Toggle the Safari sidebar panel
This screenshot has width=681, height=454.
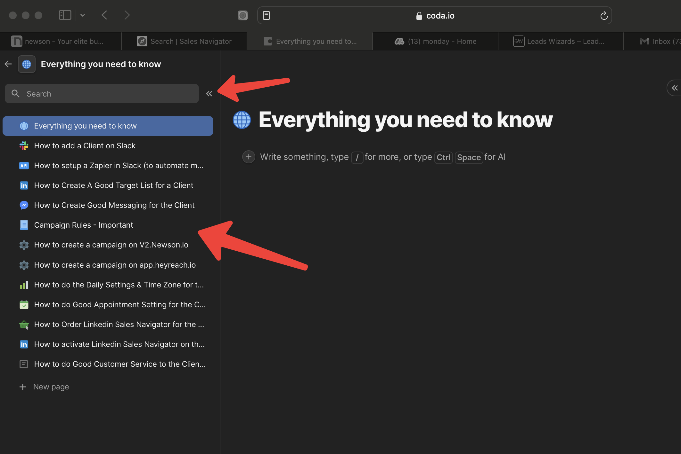65,15
